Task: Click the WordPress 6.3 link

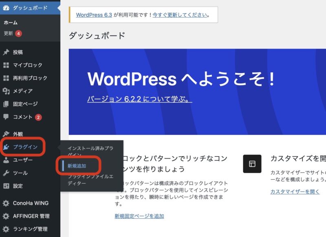Action: [94, 15]
